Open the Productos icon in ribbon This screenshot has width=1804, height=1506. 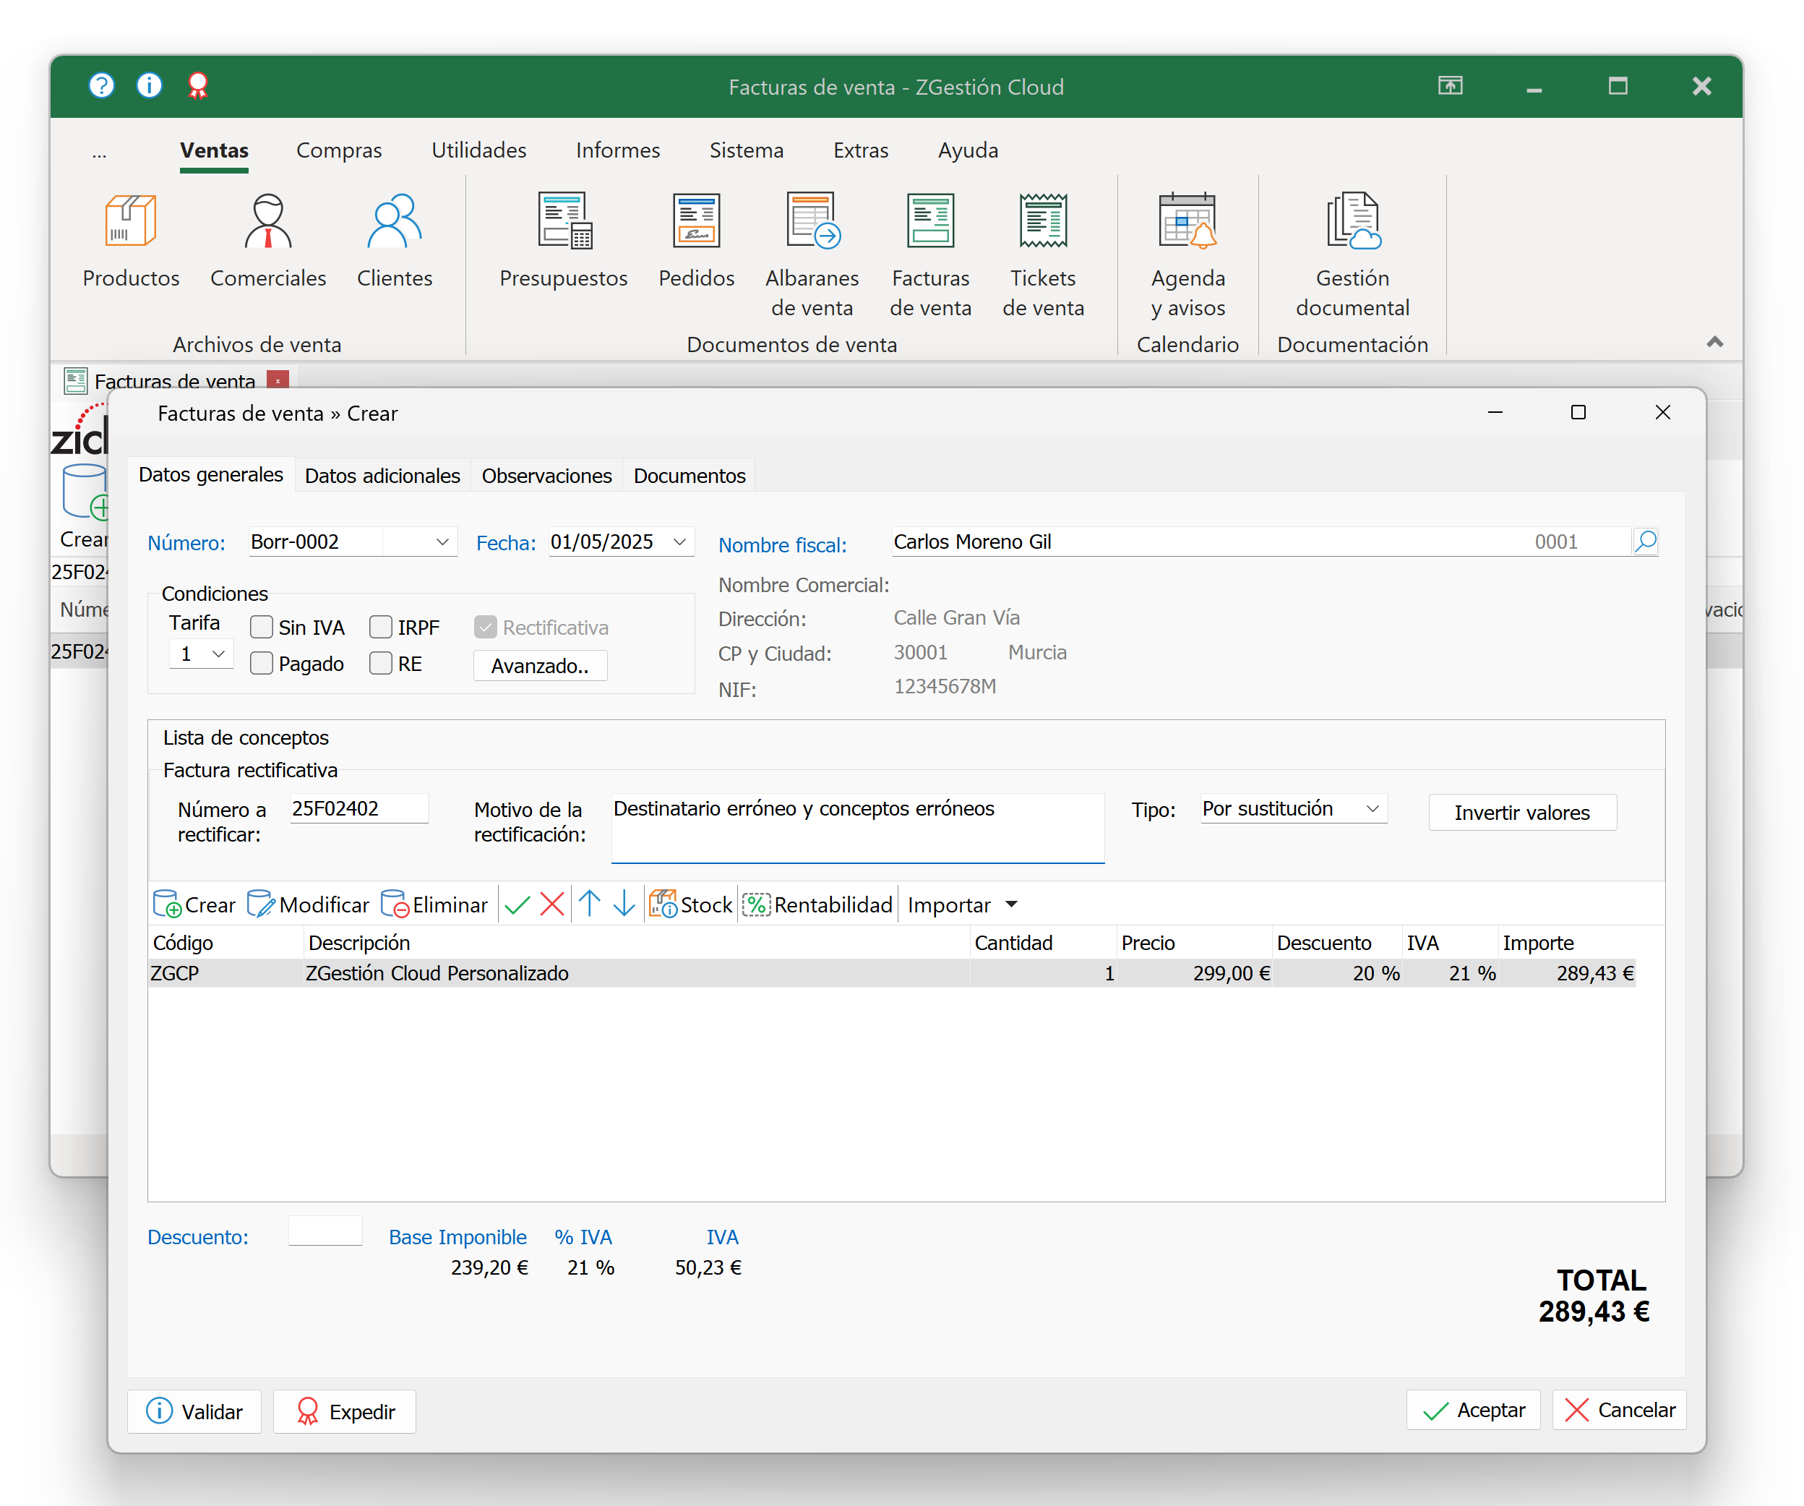pos(131,241)
